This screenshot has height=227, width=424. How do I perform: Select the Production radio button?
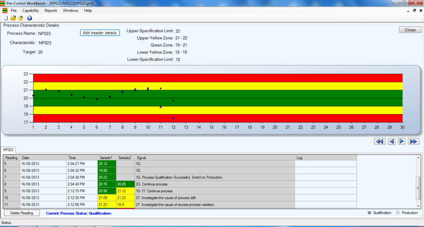(x=398, y=213)
